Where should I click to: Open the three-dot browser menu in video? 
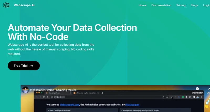(201, 97)
